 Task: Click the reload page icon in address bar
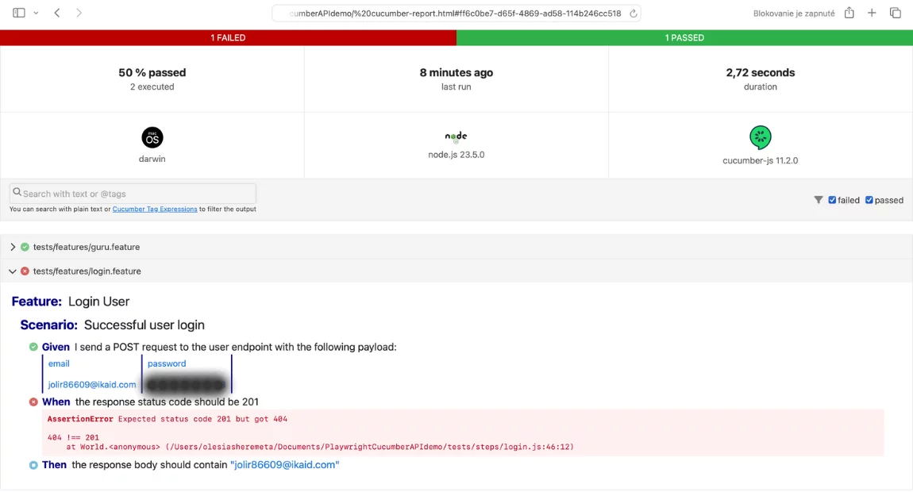(x=633, y=13)
